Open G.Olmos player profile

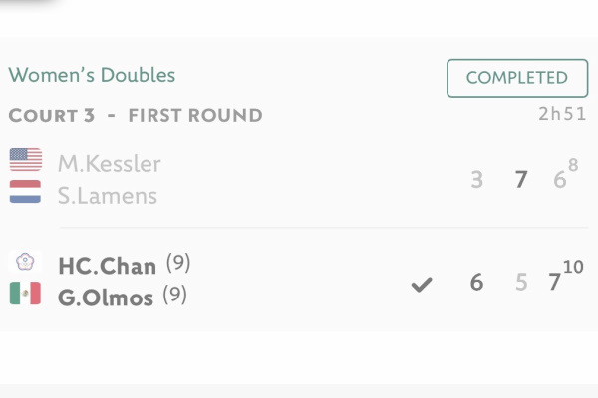(105, 297)
